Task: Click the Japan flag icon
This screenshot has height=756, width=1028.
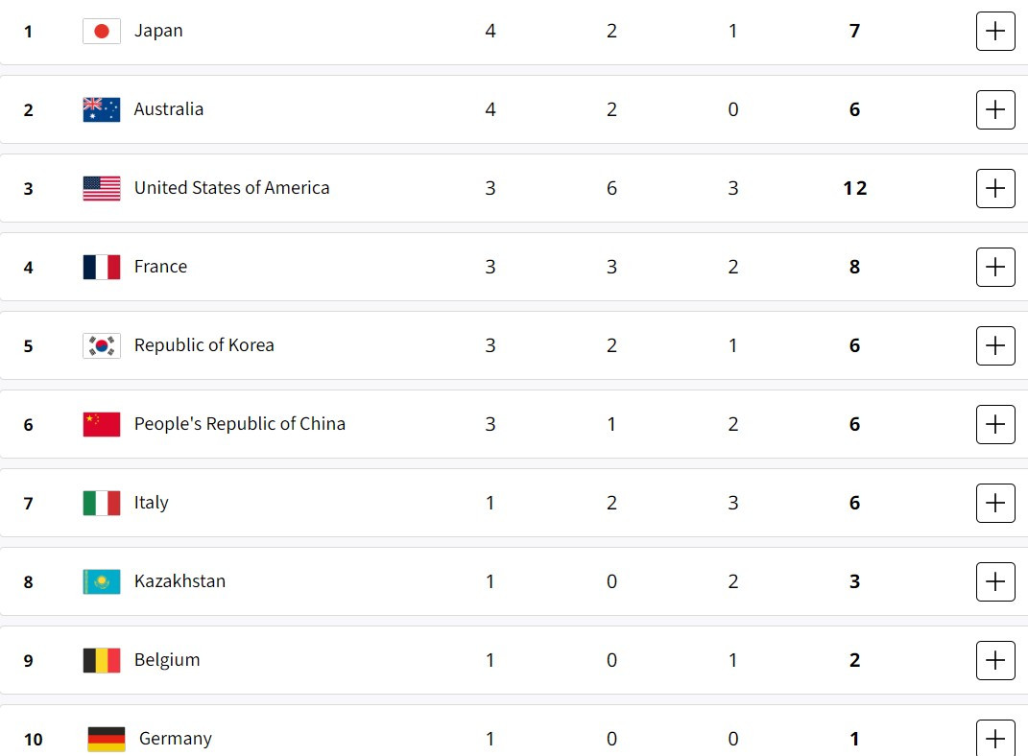Action: (x=102, y=31)
